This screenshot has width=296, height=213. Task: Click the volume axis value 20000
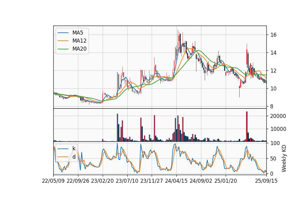[278, 116]
